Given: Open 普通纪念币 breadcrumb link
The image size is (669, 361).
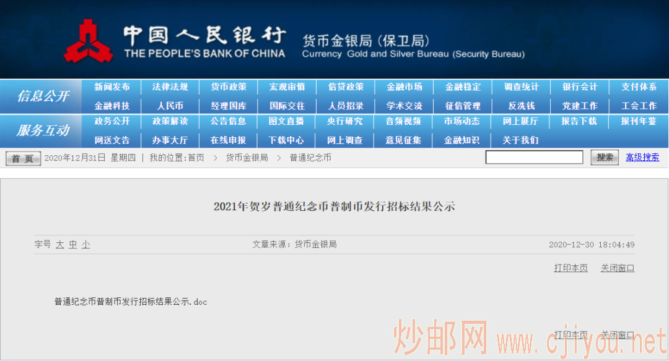Looking at the screenshot, I should (x=310, y=158).
